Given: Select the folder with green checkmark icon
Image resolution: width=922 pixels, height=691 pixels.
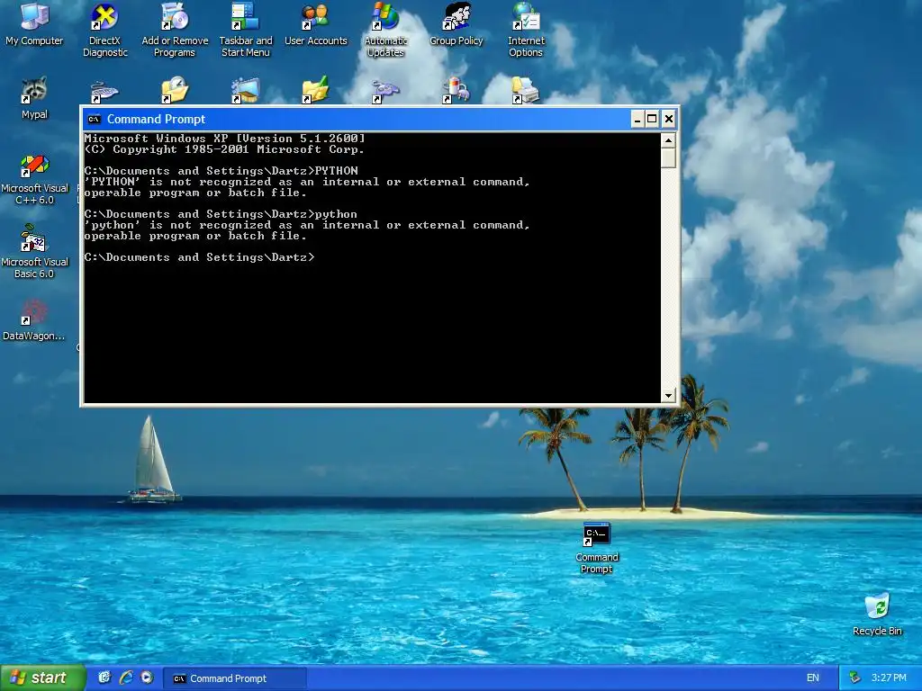Looking at the screenshot, I should pyautogui.click(x=316, y=90).
